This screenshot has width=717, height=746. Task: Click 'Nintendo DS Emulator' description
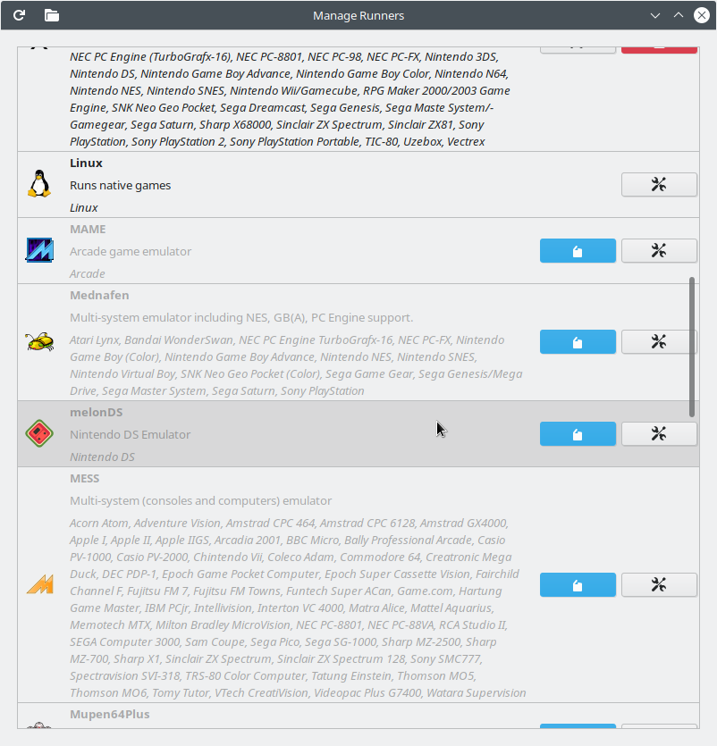click(130, 434)
